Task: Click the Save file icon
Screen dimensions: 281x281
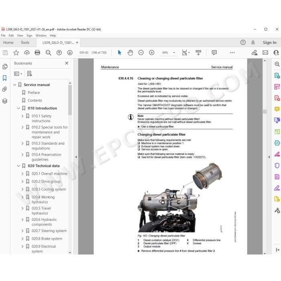Action: coord(5,53)
